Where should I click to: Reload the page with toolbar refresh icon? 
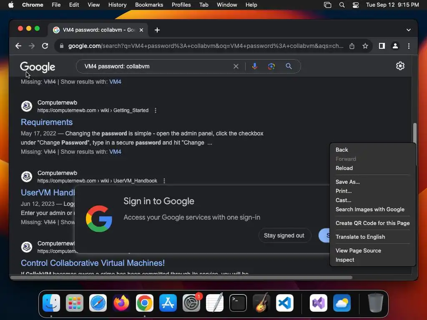click(45, 46)
